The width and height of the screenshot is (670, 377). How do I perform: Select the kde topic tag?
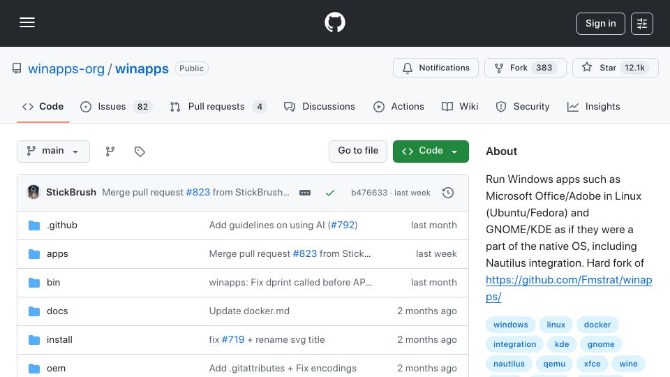tap(562, 344)
